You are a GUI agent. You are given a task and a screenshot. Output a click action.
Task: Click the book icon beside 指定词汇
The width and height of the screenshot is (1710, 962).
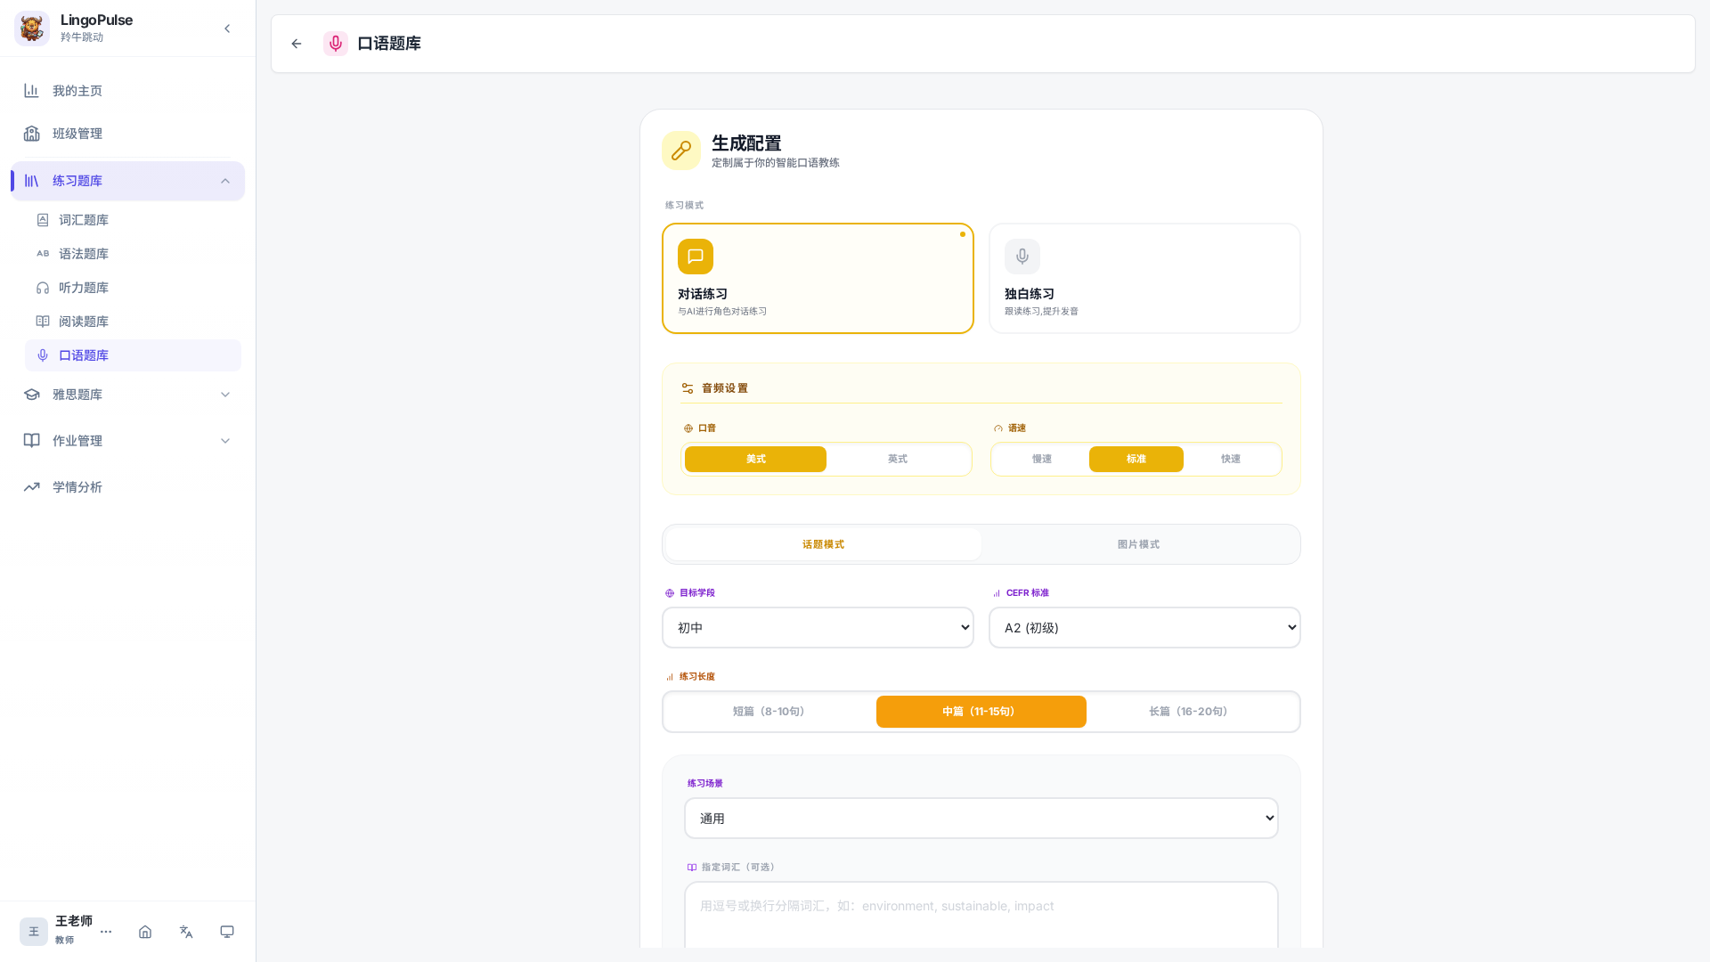(692, 868)
